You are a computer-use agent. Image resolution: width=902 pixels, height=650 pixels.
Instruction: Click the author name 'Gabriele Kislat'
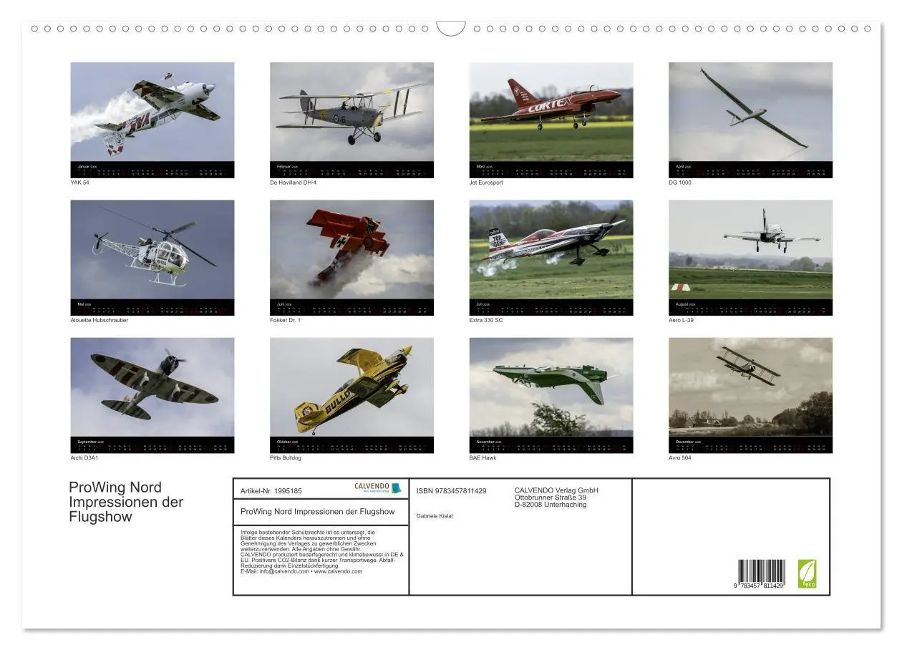click(x=435, y=515)
